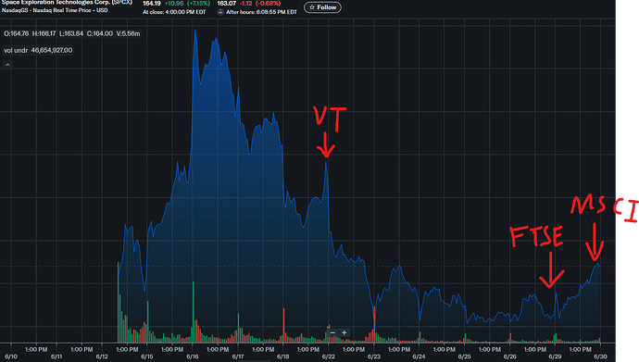Click the 6/11 date axis label
The width and height of the screenshot is (639, 362).
pyautogui.click(x=56, y=356)
